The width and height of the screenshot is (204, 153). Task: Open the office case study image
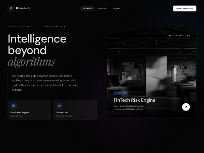click(152, 73)
